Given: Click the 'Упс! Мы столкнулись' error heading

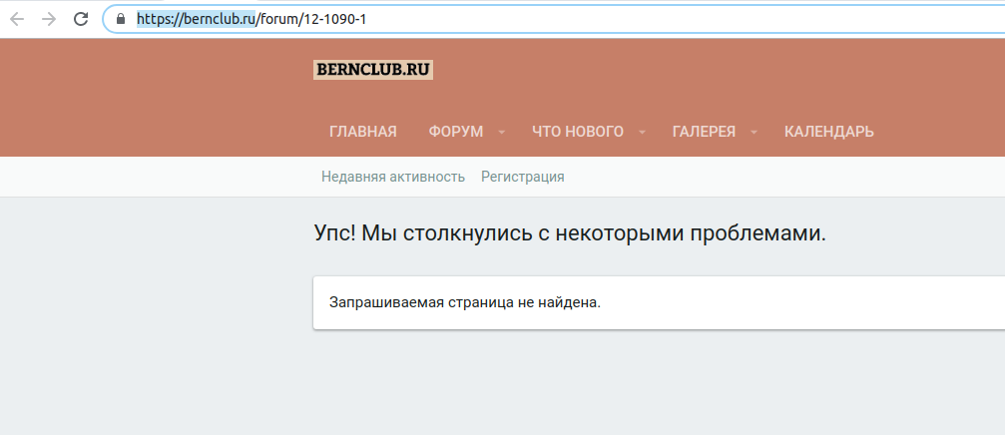Looking at the screenshot, I should point(570,233).
